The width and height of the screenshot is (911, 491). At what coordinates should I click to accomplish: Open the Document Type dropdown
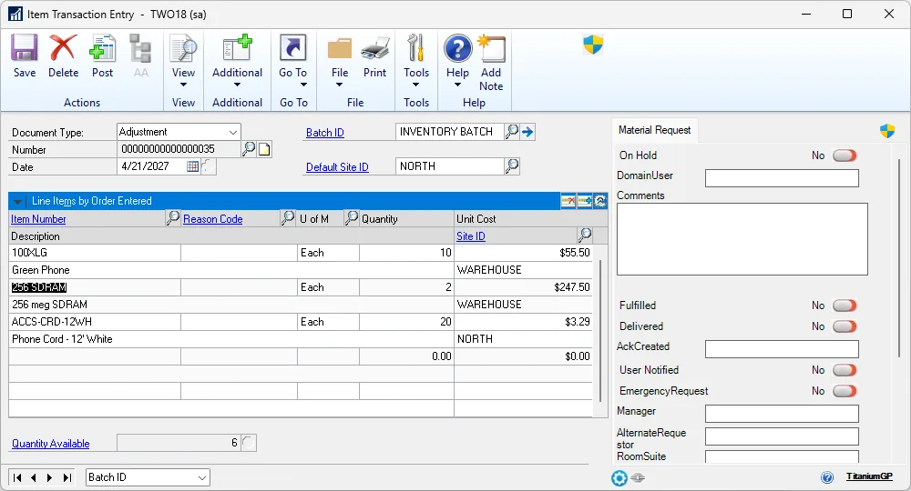click(x=232, y=132)
